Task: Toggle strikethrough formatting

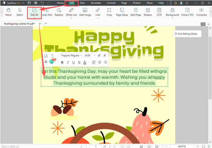Action: (79, 62)
